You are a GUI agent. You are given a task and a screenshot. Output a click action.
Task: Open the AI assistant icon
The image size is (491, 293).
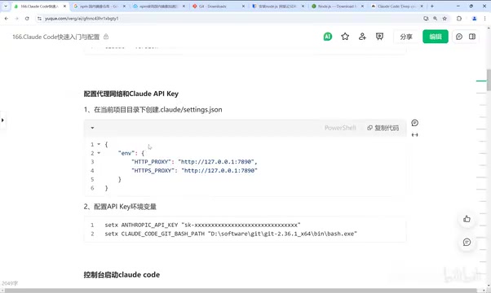click(328, 37)
